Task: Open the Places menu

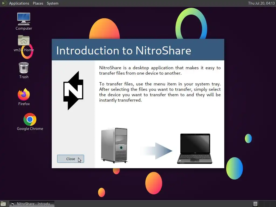Action: (38, 3)
